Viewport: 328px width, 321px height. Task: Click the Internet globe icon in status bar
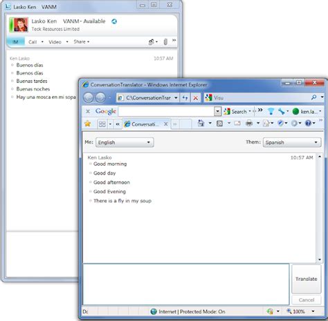(x=154, y=311)
